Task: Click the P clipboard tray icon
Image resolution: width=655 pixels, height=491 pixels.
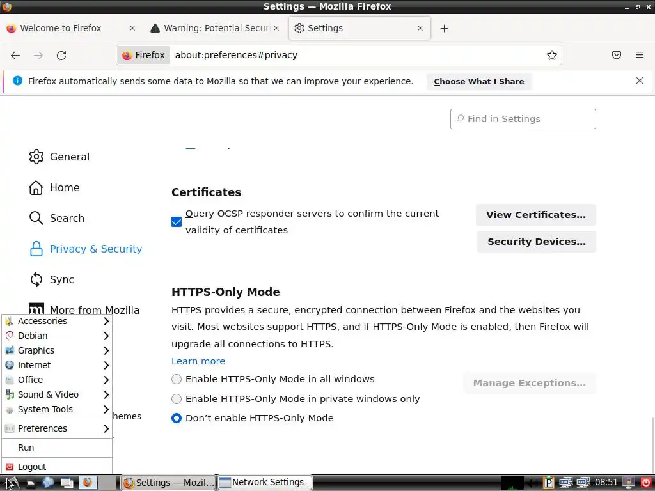Action: click(548, 483)
